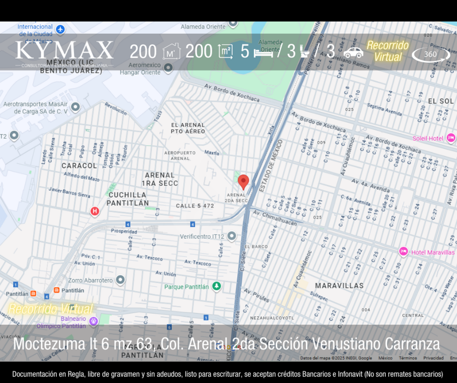Click the green Parque Pantitlán tree pin
The height and width of the screenshot is (383, 457).
tap(217, 286)
